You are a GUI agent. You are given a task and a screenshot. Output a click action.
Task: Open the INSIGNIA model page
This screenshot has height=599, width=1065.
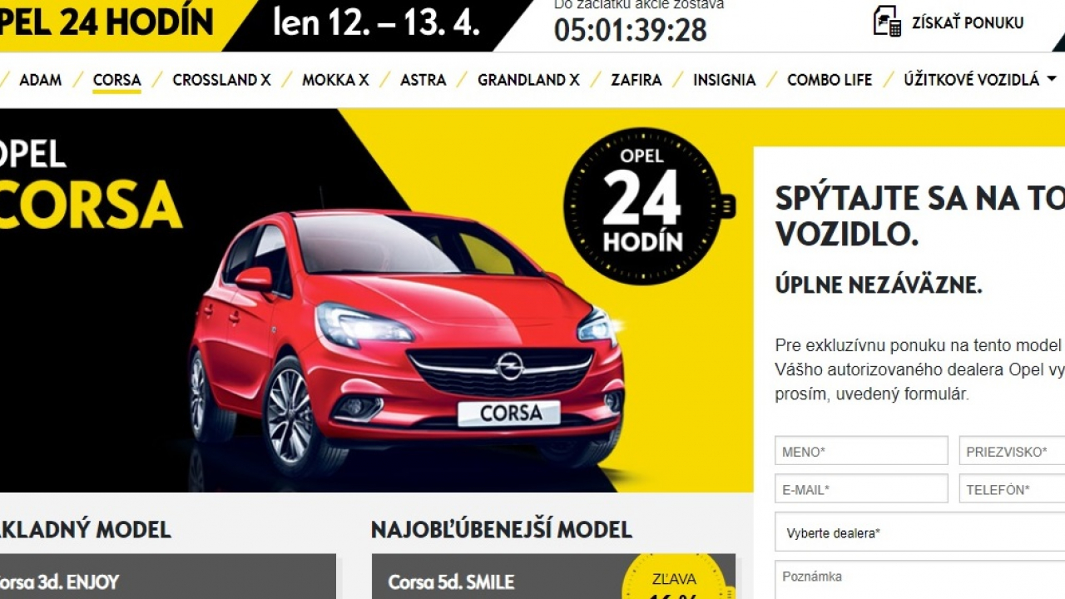click(724, 80)
